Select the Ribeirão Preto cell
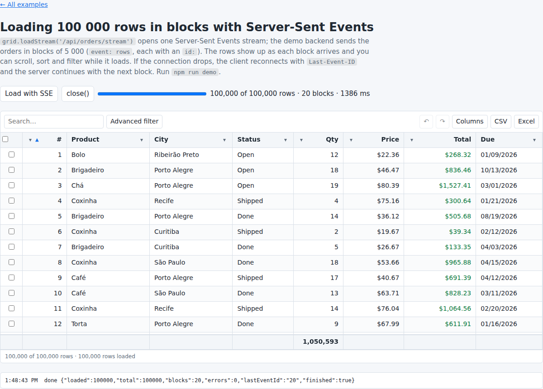The image size is (543, 389). tap(191, 155)
